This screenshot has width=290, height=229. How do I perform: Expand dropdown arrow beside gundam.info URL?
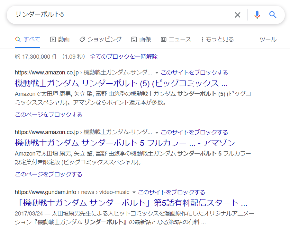click(x=134, y=192)
